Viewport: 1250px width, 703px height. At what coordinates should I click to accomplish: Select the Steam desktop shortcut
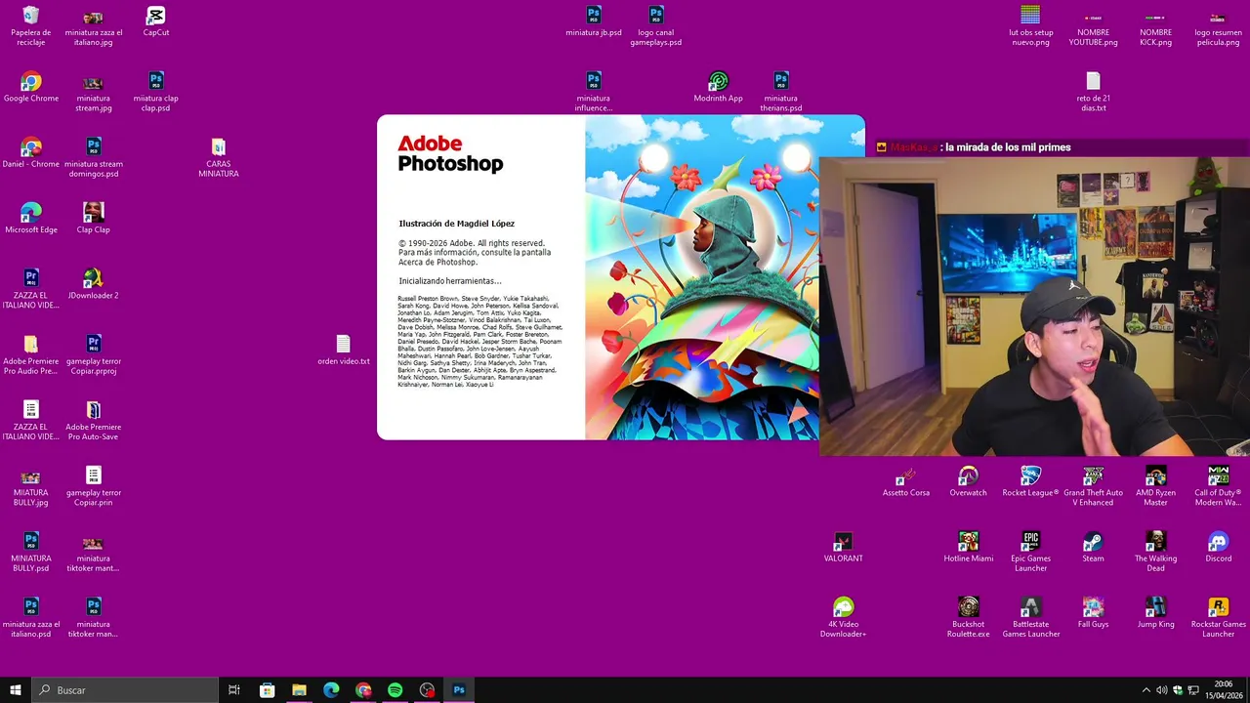[1094, 548]
